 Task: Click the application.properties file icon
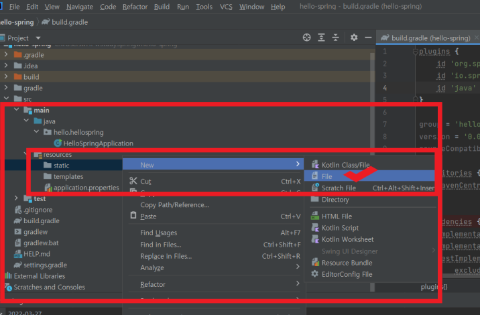tap(48, 188)
